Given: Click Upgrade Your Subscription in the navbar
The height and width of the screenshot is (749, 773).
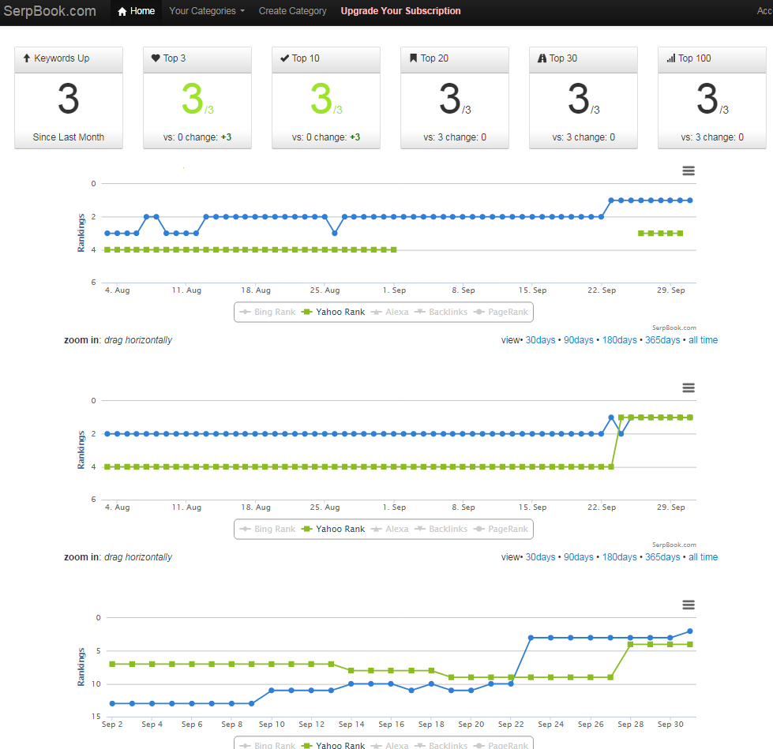Looking at the screenshot, I should pos(400,11).
